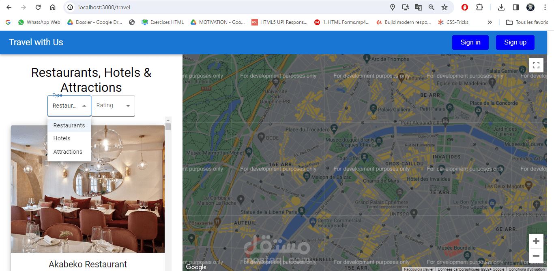Open the Chrome three-dot menu
This screenshot has width=554, height=271.
pos(545,7)
